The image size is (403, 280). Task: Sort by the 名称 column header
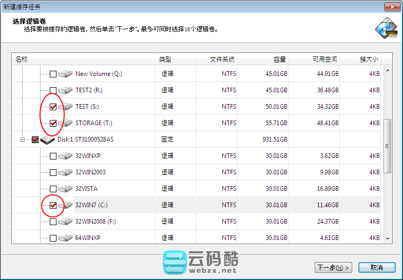(83, 59)
